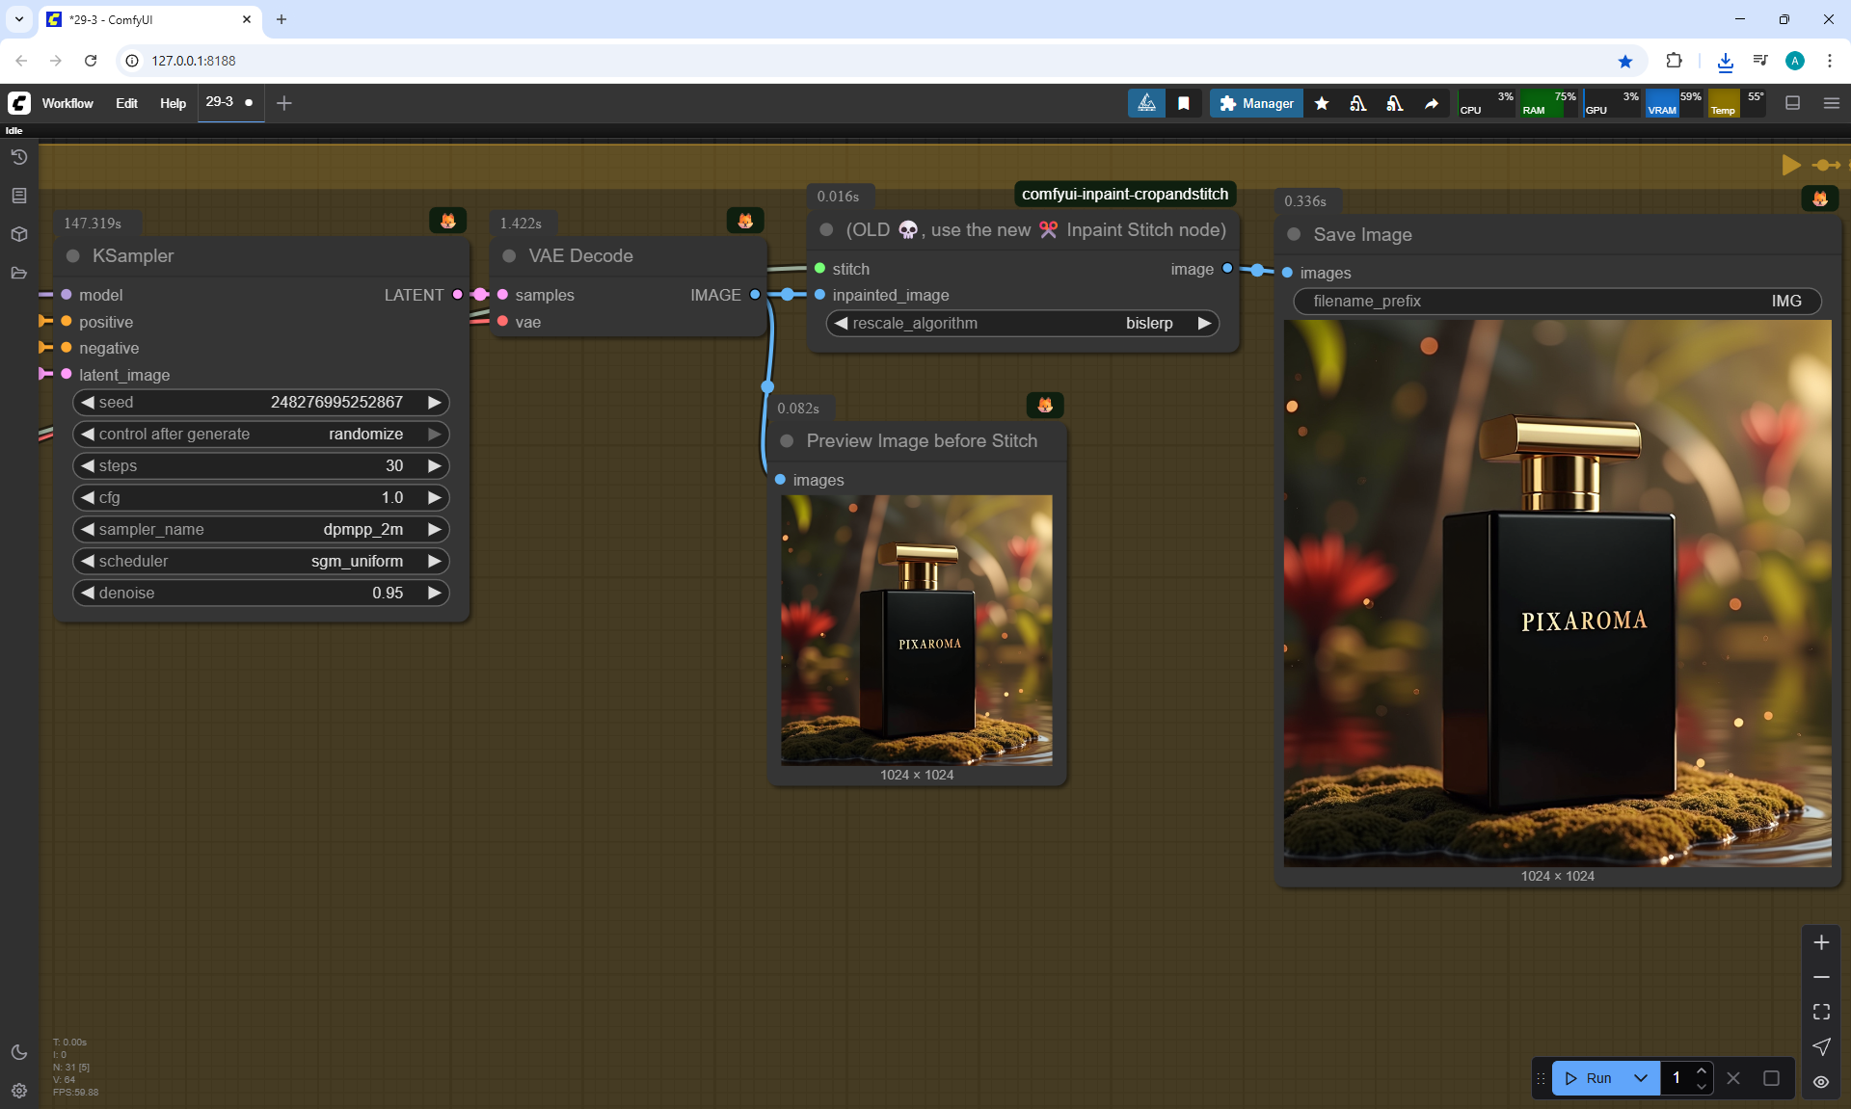Open the Help menu
The height and width of the screenshot is (1109, 1851).
173,103
